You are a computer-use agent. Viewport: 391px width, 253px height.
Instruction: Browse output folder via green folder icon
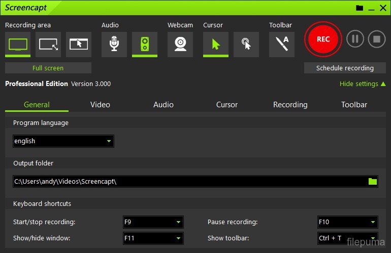(x=373, y=181)
